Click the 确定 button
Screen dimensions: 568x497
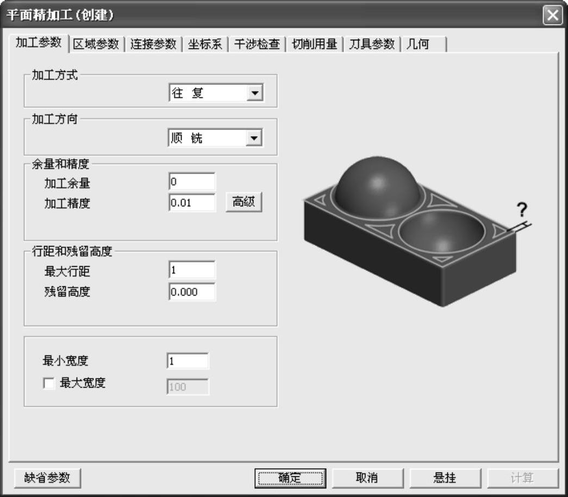click(290, 478)
